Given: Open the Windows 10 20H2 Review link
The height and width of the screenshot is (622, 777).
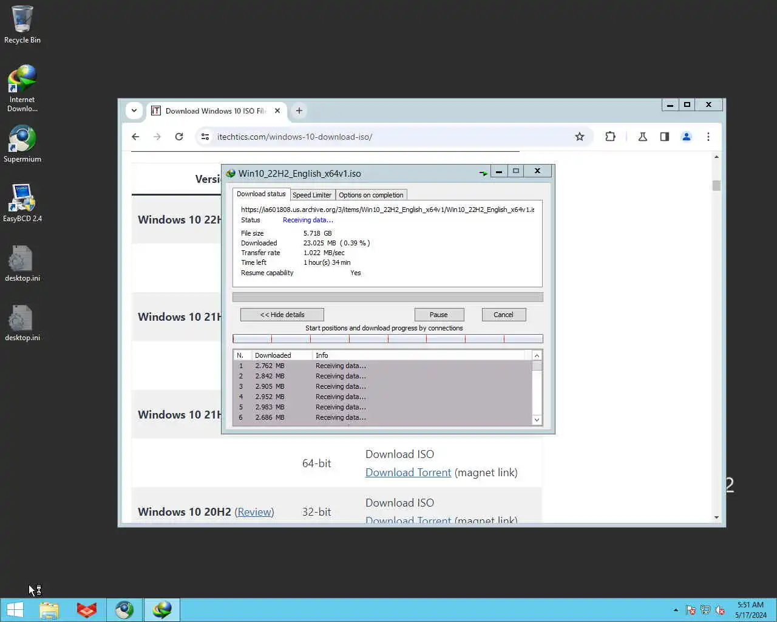Looking at the screenshot, I should (x=254, y=512).
